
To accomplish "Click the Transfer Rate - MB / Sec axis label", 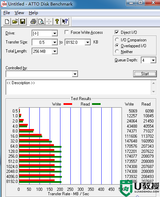I will (69, 194).
